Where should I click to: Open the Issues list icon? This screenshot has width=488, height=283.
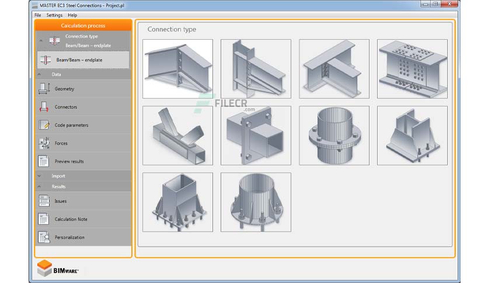tap(44, 201)
